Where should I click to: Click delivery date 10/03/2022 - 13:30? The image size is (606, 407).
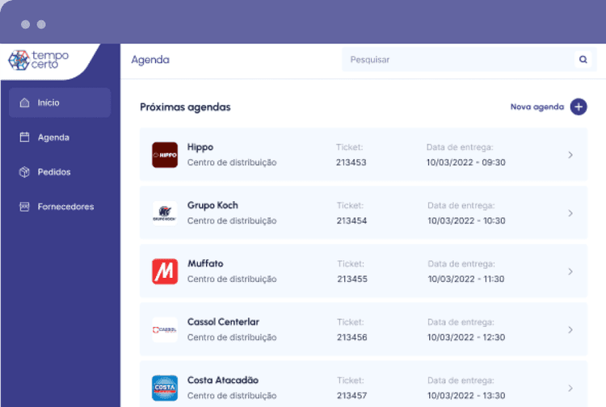point(466,396)
